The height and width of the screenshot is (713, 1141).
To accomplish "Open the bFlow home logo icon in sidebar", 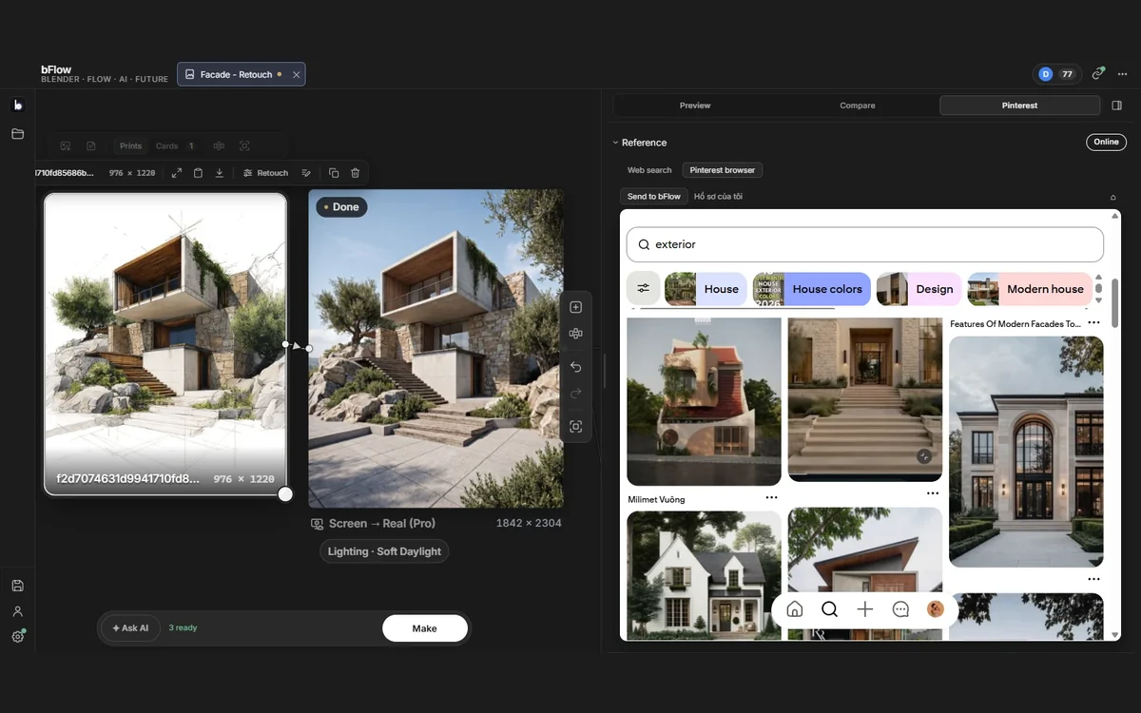I will 17,106.
